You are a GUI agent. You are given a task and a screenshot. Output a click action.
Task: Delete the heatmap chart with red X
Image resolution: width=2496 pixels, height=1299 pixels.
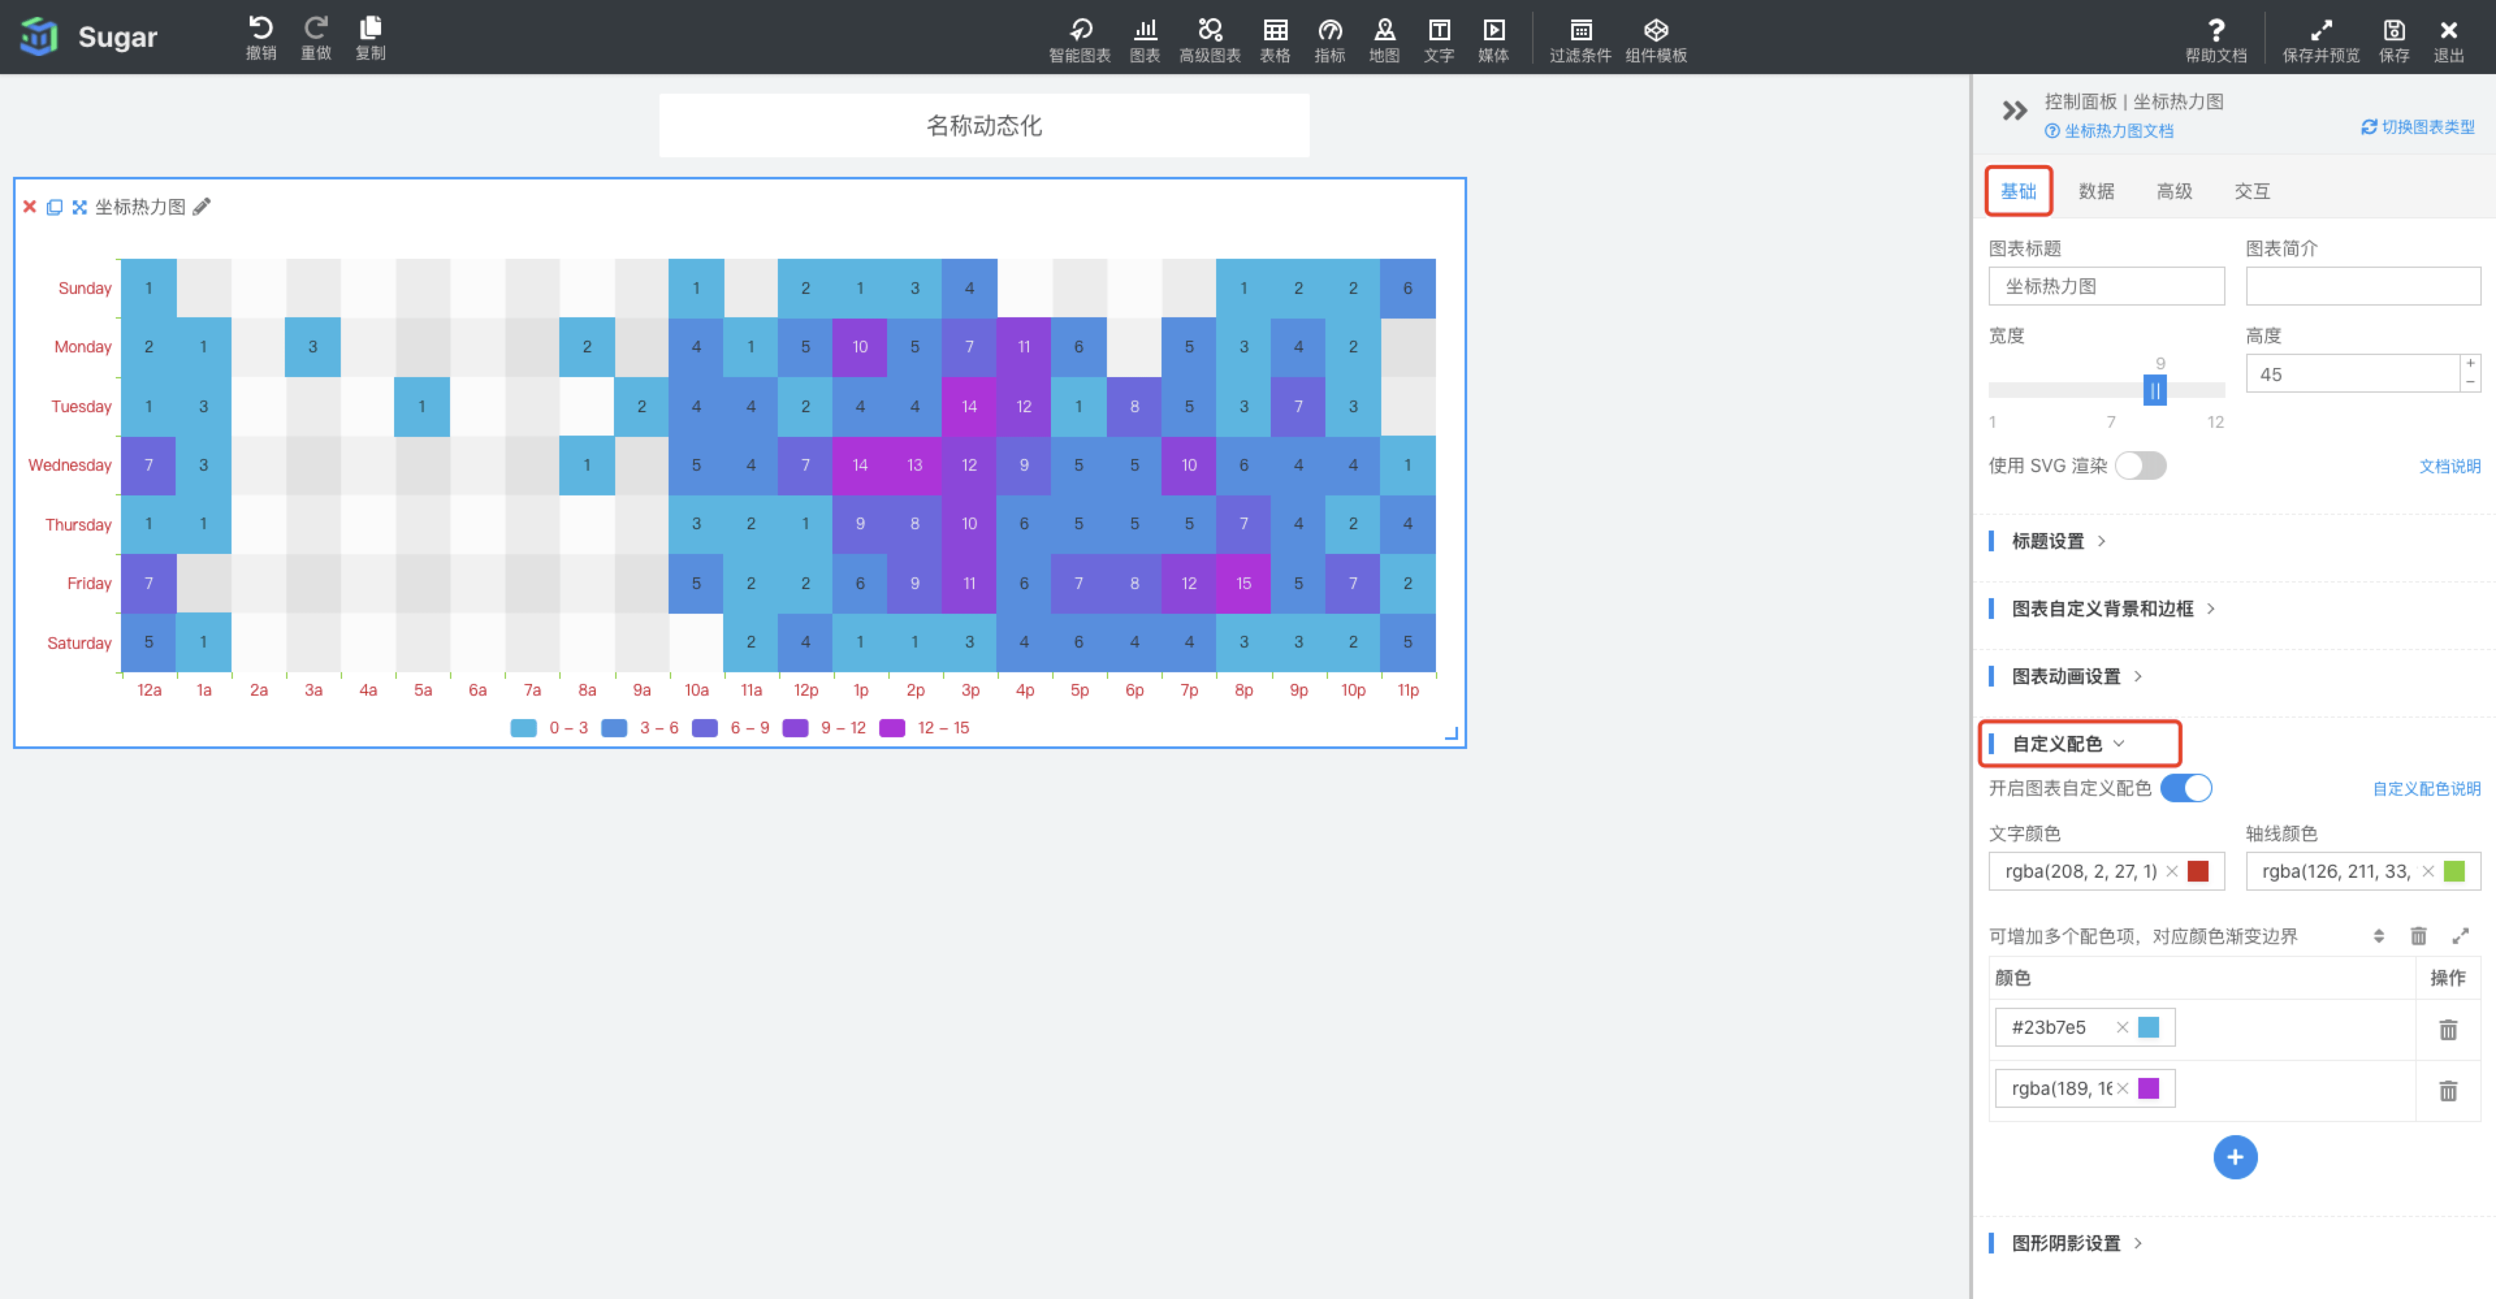(30, 206)
